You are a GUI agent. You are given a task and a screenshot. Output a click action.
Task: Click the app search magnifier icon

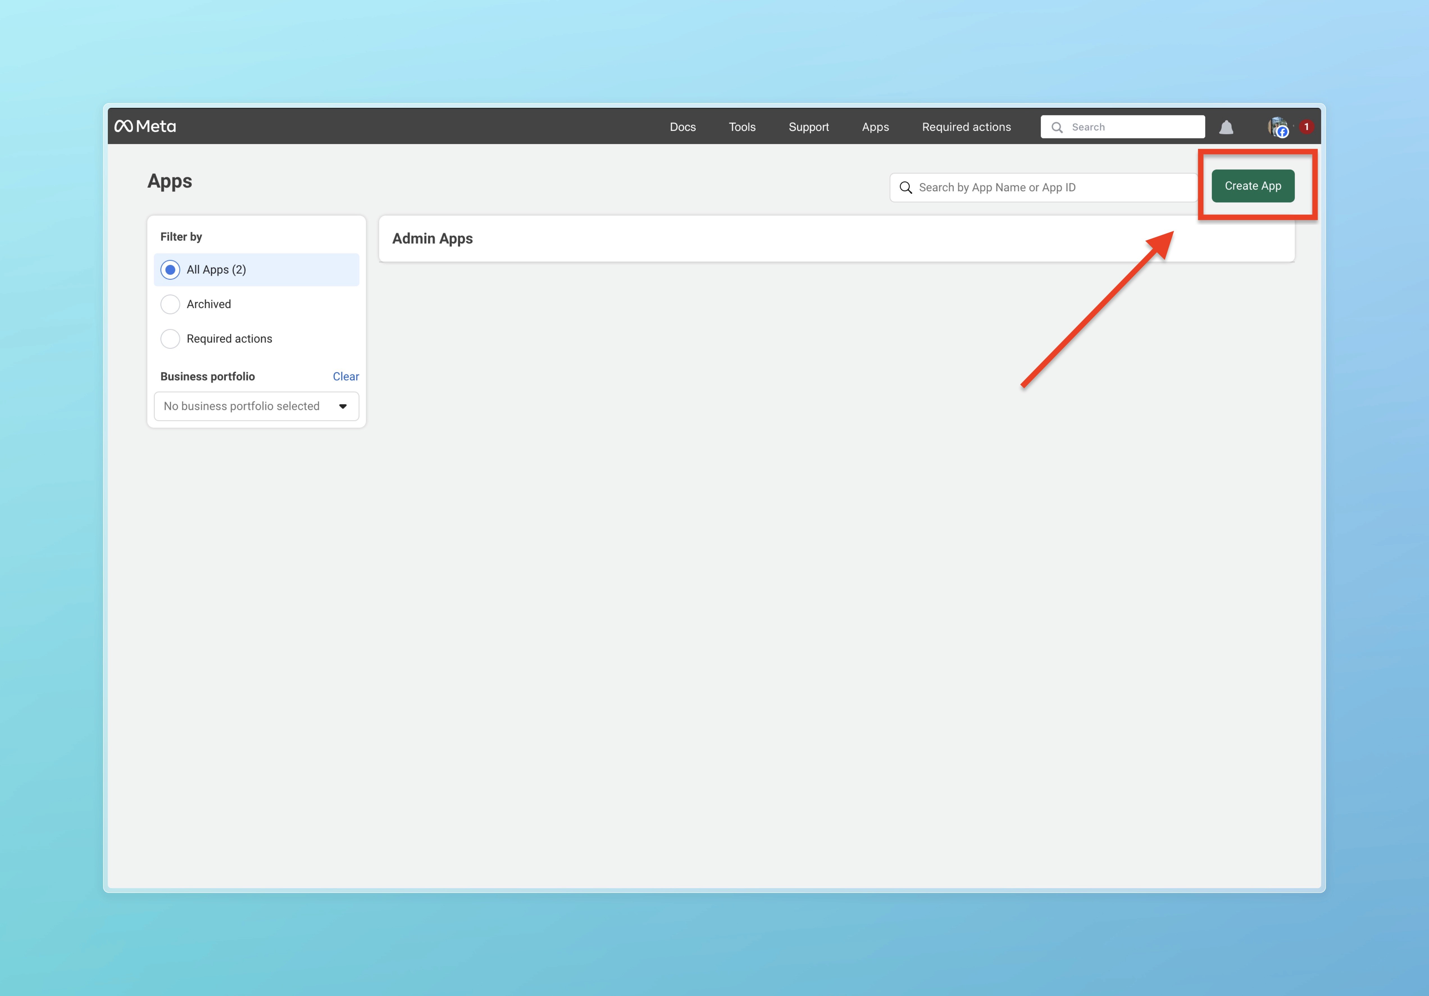click(905, 187)
